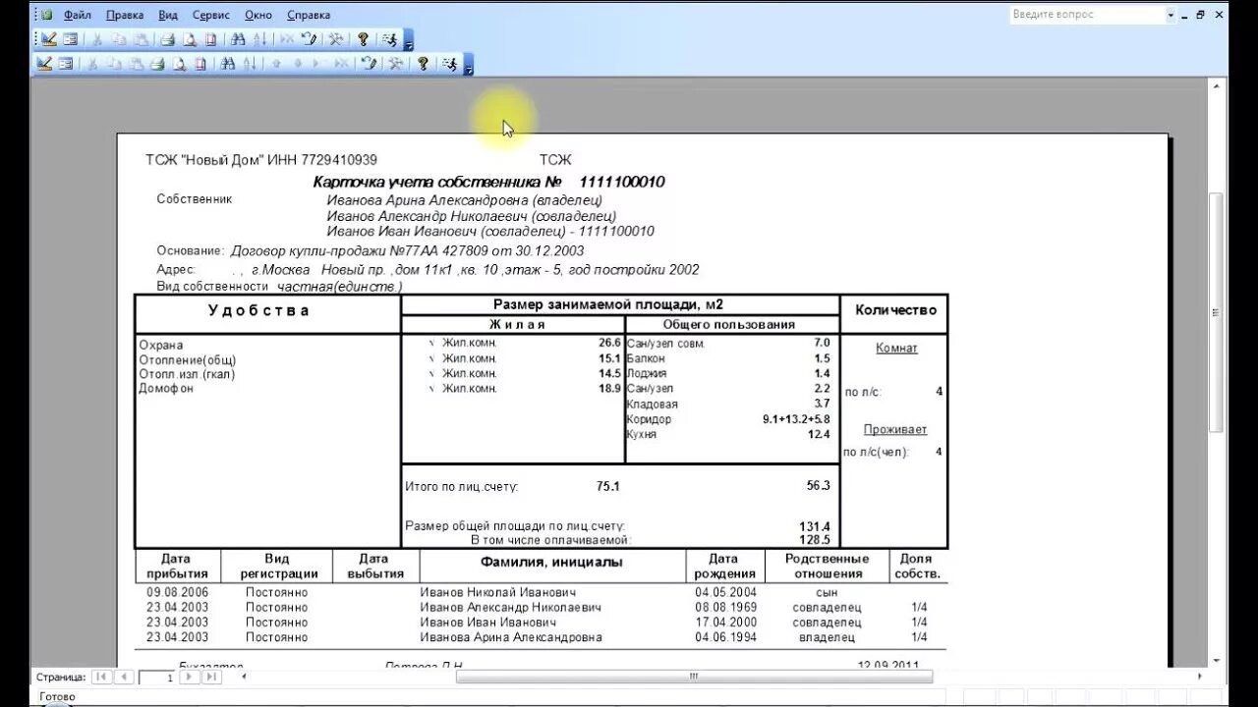Click Договор купли-продажи text line
This screenshot has height=707, width=1258.
[407, 251]
